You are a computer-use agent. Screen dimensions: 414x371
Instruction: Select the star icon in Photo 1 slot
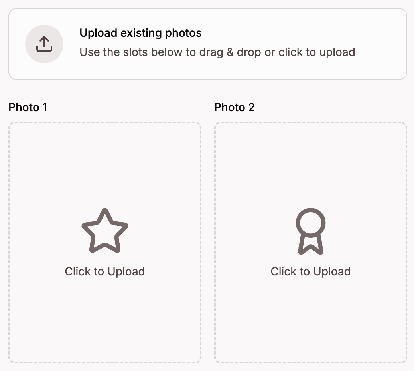pyautogui.click(x=104, y=231)
